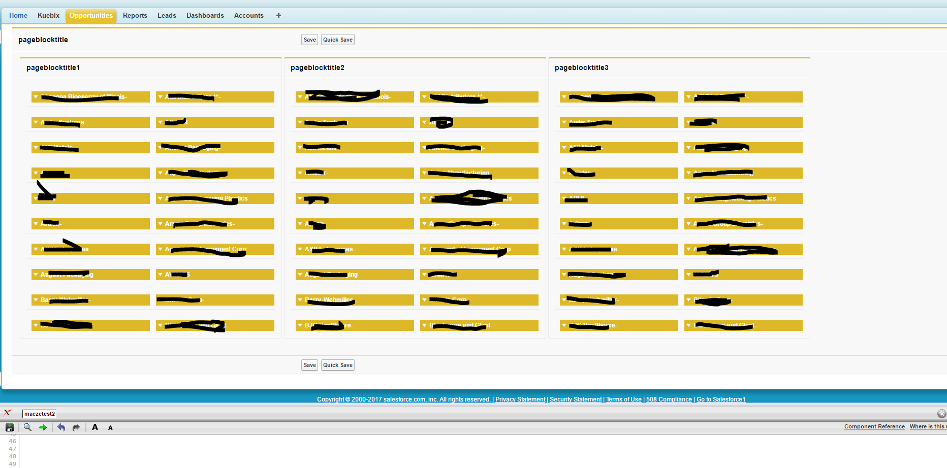Image resolution: width=947 pixels, height=468 pixels.
Task: Navigate to the Accounts tab
Action: point(249,16)
